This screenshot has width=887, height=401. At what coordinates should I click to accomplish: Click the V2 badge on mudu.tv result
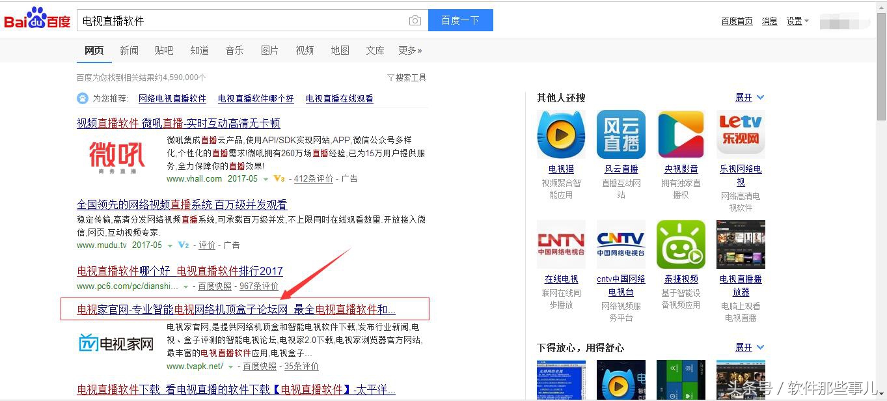[x=184, y=245]
